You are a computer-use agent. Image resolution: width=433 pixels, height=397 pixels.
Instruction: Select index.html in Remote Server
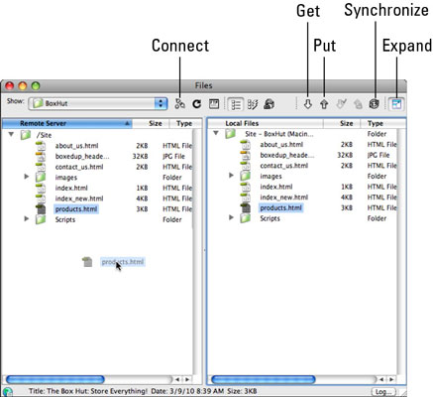tap(71, 188)
